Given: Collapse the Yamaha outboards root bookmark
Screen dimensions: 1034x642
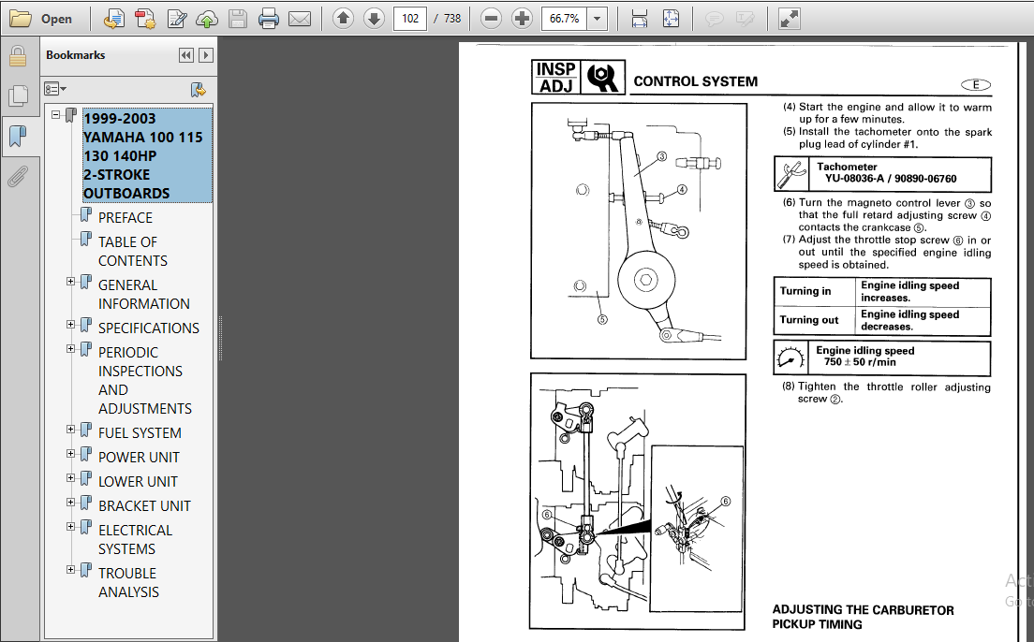Looking at the screenshot, I should (56, 115).
